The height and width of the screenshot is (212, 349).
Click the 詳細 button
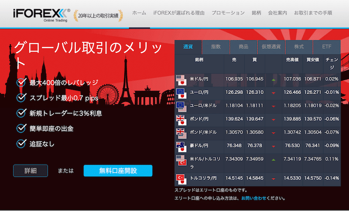[31, 171]
